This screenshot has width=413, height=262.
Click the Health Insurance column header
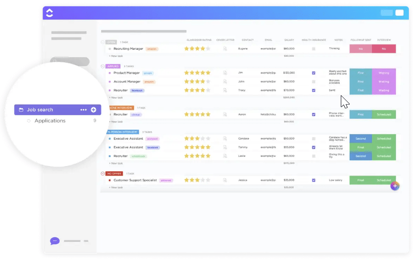pos(314,40)
